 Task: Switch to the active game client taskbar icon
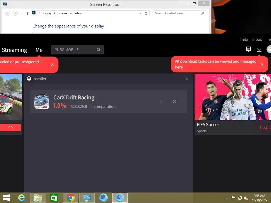click(120, 198)
